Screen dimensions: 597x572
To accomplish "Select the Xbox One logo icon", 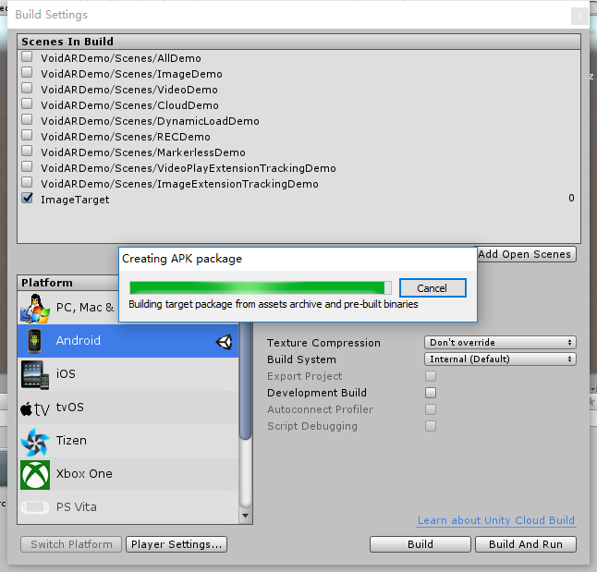I will pyautogui.click(x=35, y=474).
